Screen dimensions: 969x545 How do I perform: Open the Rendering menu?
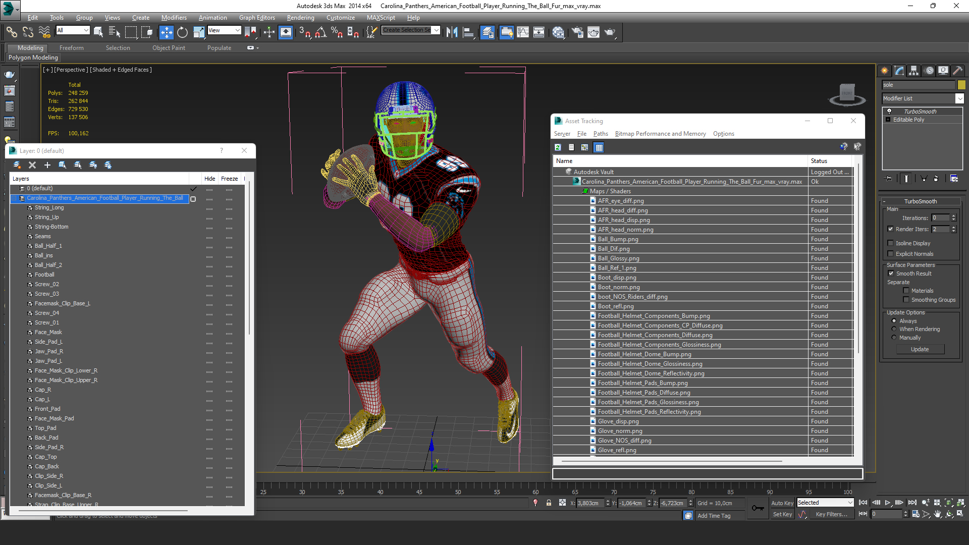coord(301,18)
